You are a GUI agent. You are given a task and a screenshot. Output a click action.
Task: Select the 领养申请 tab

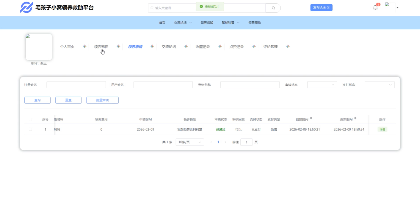[x=135, y=47]
